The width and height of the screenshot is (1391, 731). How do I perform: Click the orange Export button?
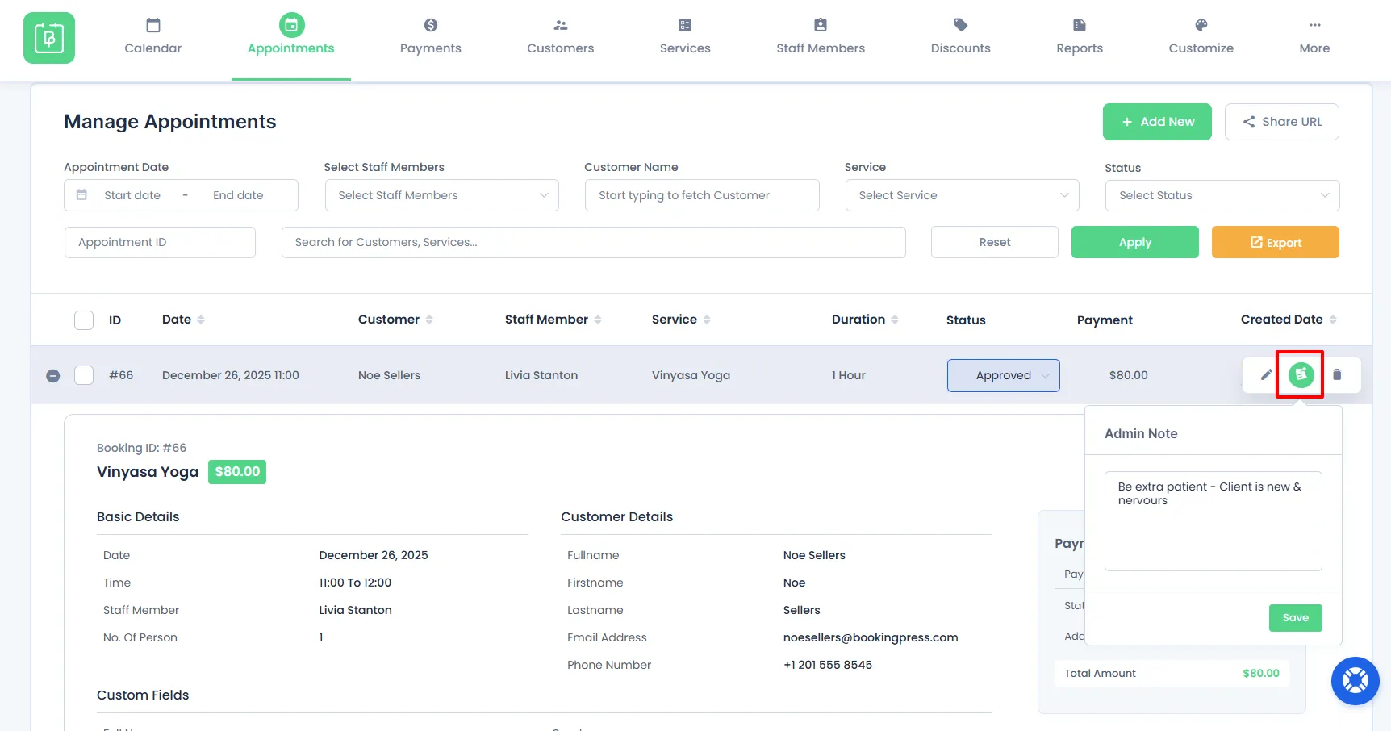1275,242
